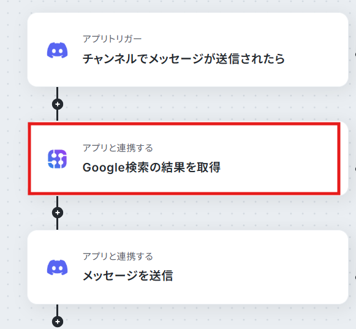
Task: Open the Google検索の結果を取得 step title
Action: click(151, 167)
